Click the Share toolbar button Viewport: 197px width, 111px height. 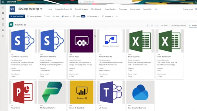pyautogui.click(x=56, y=17)
